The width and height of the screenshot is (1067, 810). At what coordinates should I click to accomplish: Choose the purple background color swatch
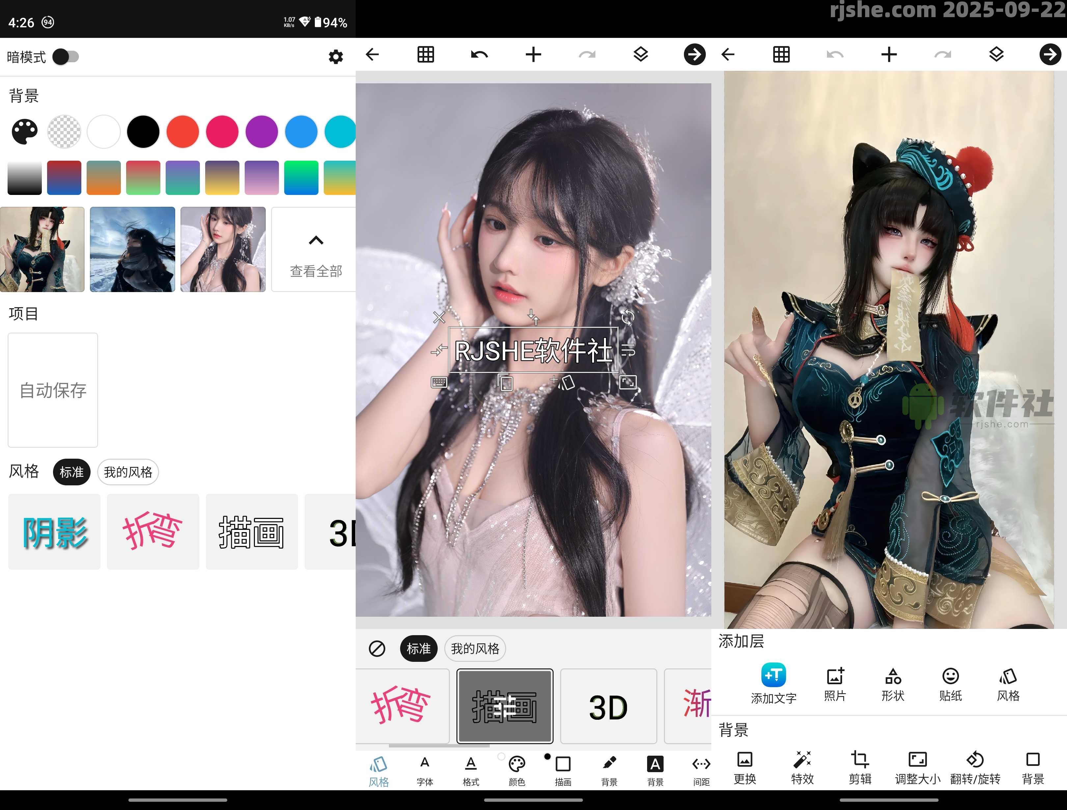261,131
